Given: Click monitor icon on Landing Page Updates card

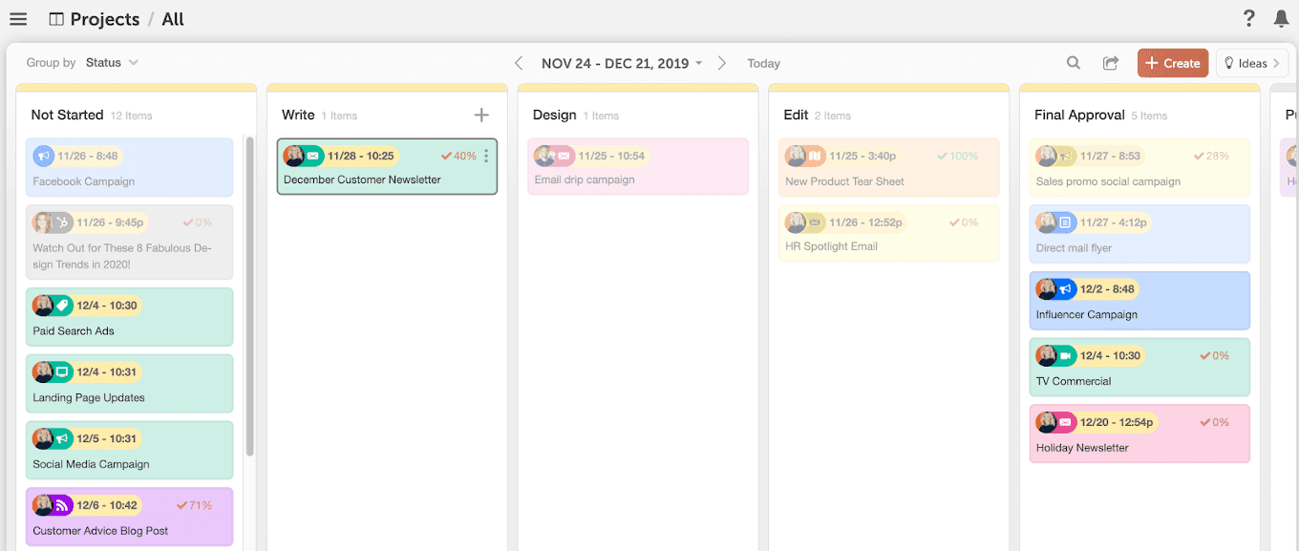Looking at the screenshot, I should [x=62, y=372].
